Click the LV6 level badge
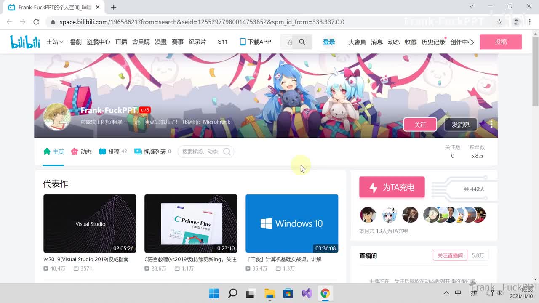 (145, 110)
